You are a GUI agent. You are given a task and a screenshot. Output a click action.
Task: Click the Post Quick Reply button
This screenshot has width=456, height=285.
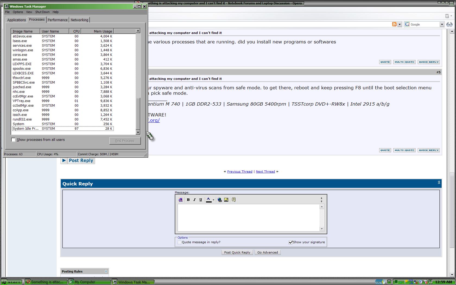(237, 252)
